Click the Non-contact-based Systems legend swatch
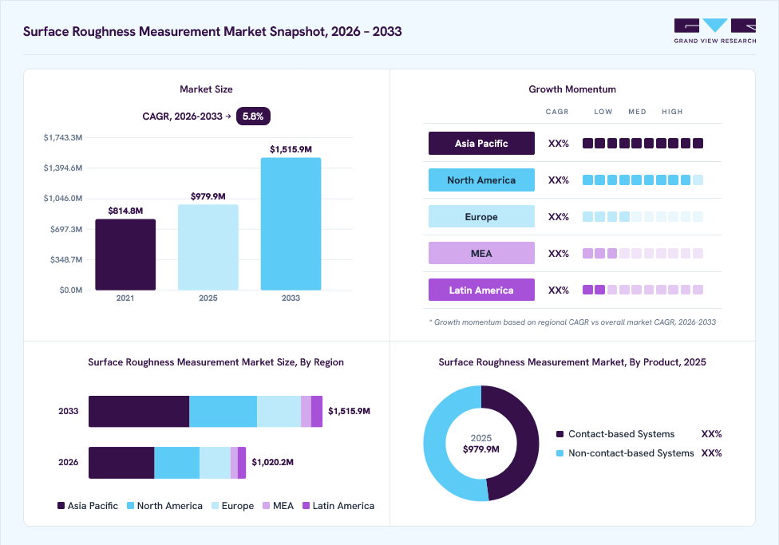779x545 pixels. (560, 453)
